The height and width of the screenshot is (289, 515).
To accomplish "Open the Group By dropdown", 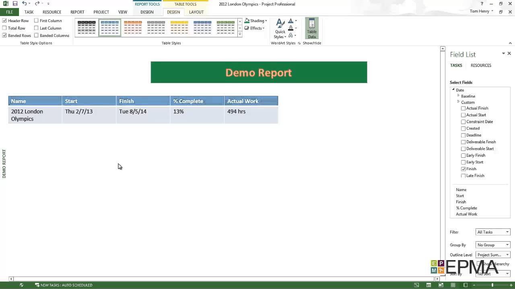I will pyautogui.click(x=493, y=245).
